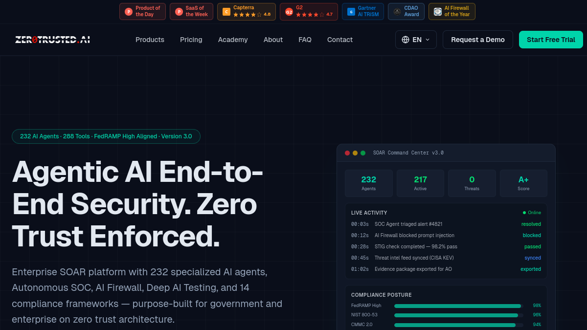The image size is (587, 330).
Task: Click the Capterra 4.8 star rating
Action: click(x=252, y=15)
